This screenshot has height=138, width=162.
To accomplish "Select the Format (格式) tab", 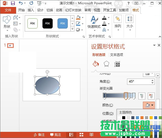I will (x=136, y=10).
